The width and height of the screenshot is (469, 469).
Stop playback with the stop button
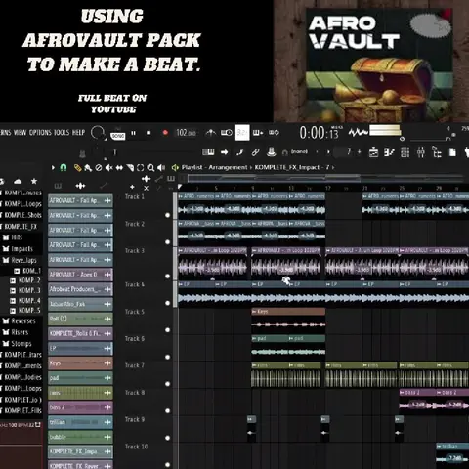point(149,133)
